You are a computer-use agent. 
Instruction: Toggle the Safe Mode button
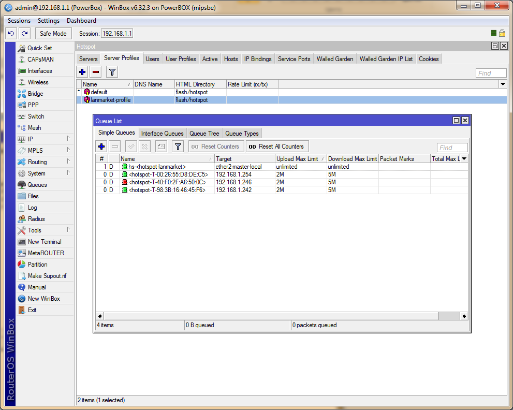click(x=53, y=34)
